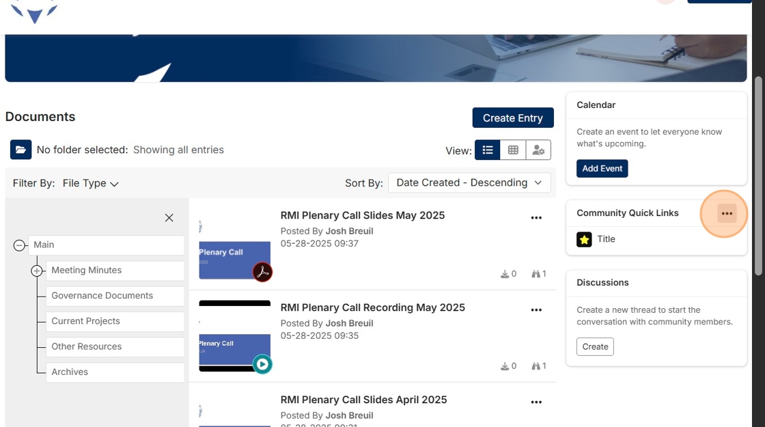This screenshot has width=765, height=427.
Task: Open options for Plenary Call Recording May 2025
Action: (536, 310)
